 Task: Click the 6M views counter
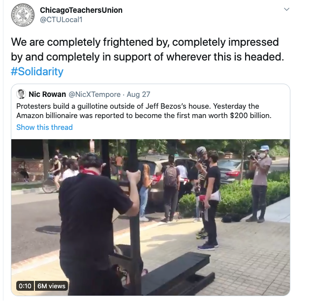[x=52, y=286]
